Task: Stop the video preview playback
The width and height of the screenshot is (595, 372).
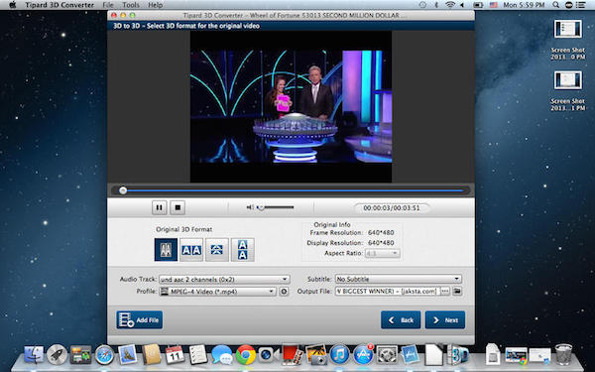Action: click(178, 207)
